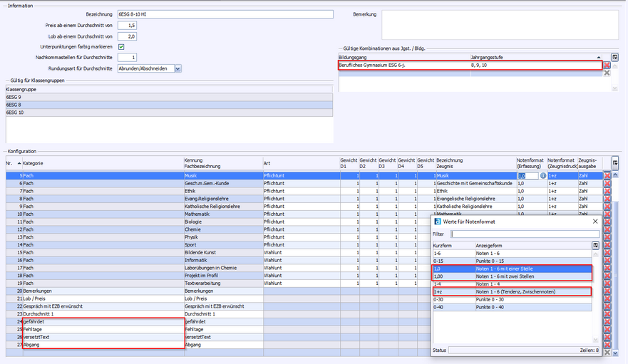Click info icon beside Musik Notenformat field

pos(543,175)
